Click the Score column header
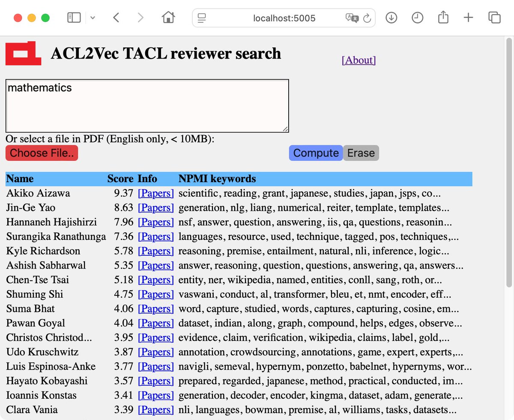This screenshot has width=514, height=420. click(x=120, y=179)
